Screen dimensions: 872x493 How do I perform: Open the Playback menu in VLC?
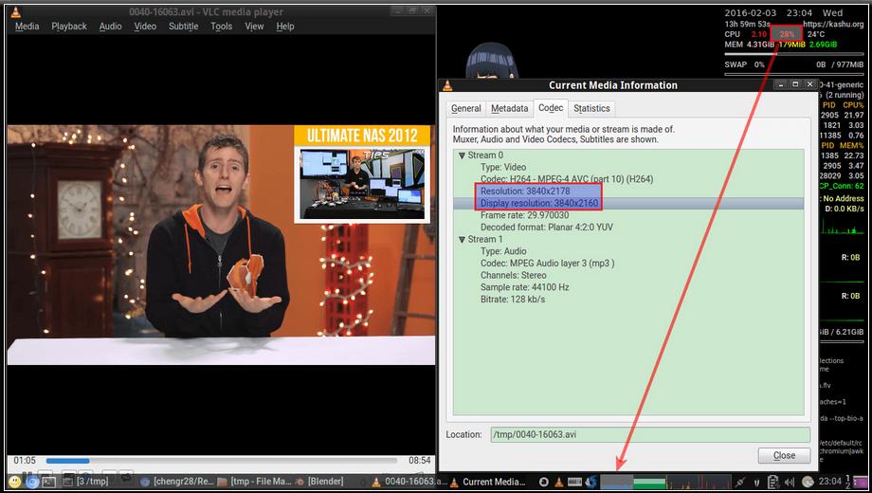pos(69,27)
